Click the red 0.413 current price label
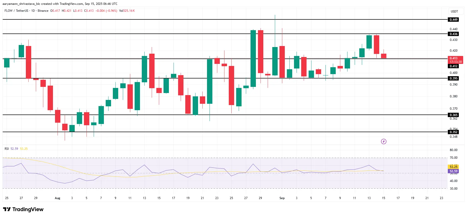Screen dimensions: 467x217 click(x=456, y=60)
